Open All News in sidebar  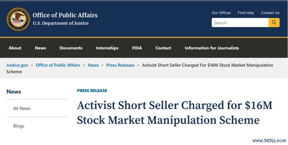(x=22, y=108)
